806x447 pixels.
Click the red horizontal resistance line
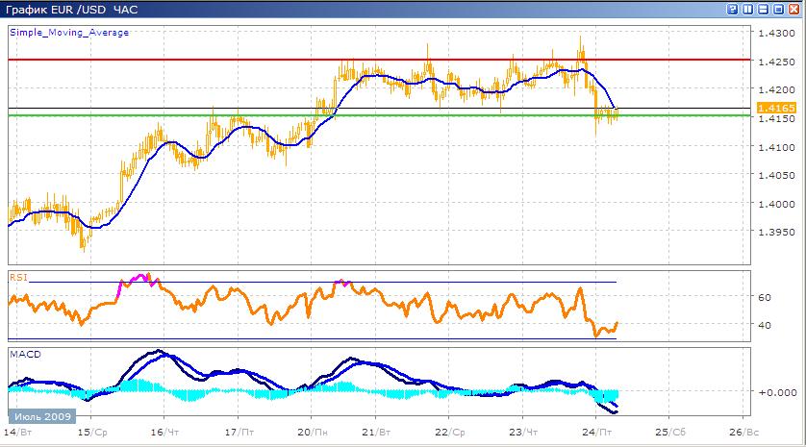[289, 60]
